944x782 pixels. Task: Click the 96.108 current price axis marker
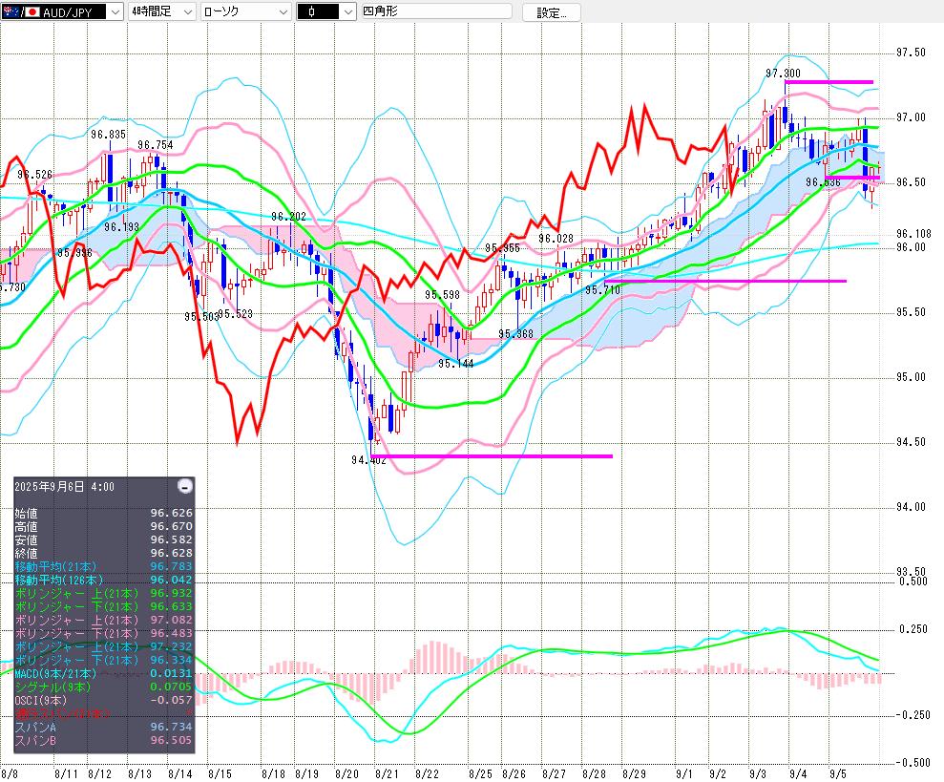pos(913,234)
